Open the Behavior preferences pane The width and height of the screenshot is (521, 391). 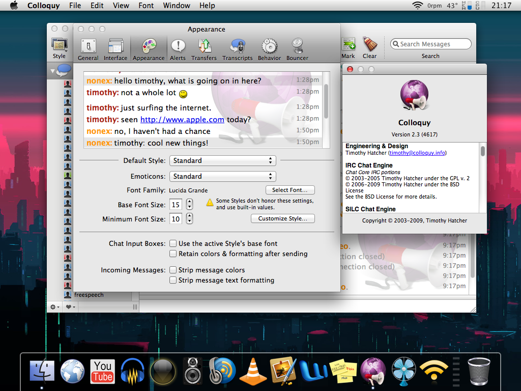(269, 49)
